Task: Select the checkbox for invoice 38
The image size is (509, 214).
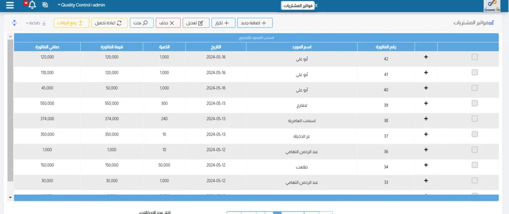Action: [475, 119]
